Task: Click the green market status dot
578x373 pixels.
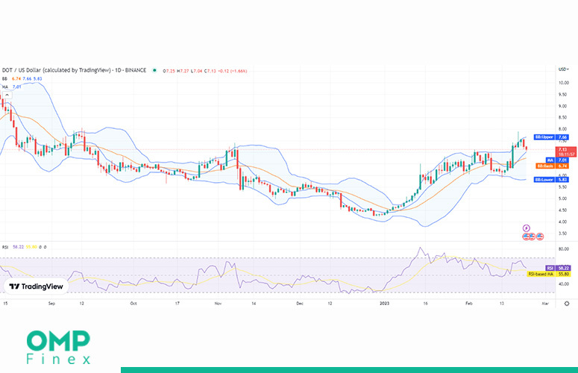Action: tap(154, 70)
